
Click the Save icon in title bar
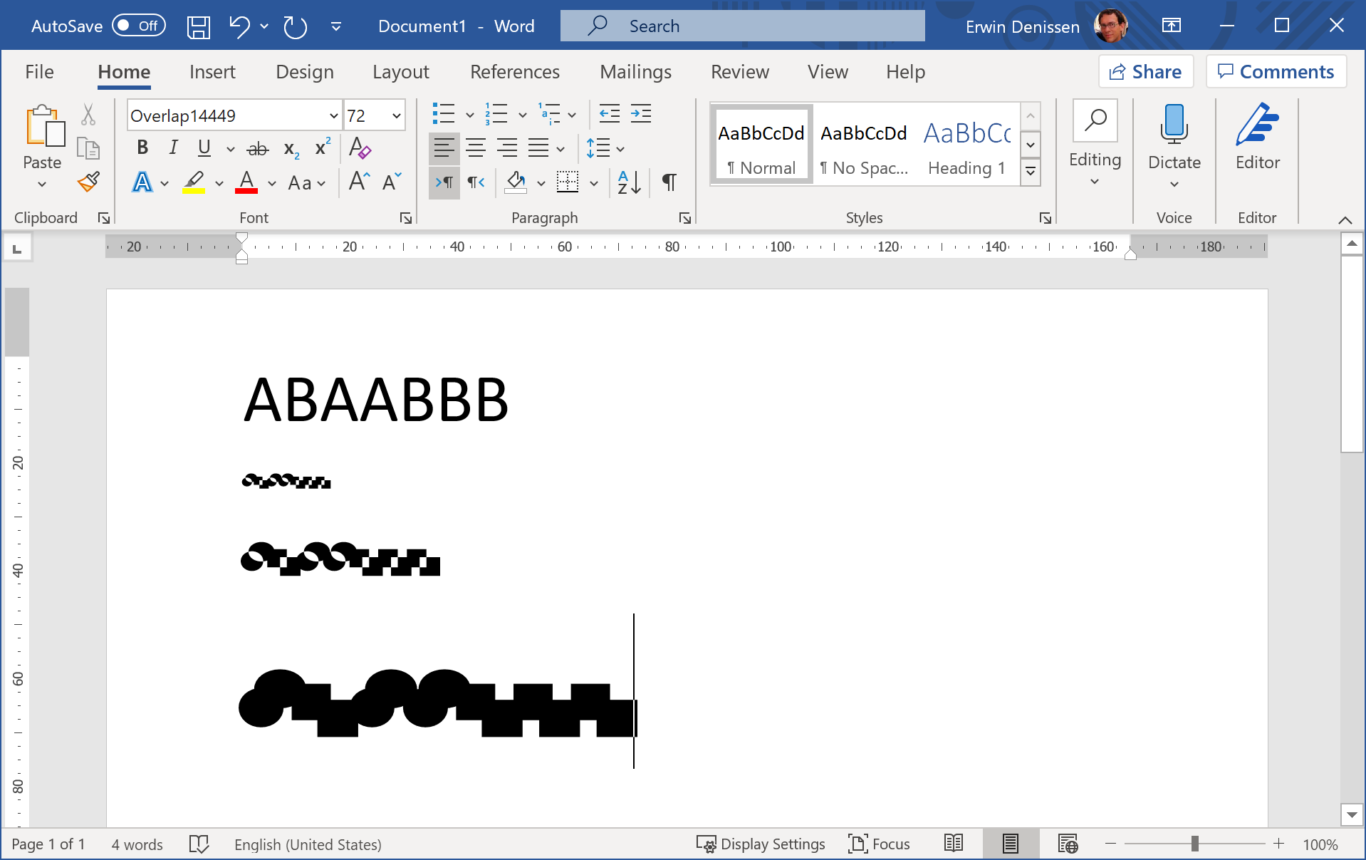pos(198,27)
